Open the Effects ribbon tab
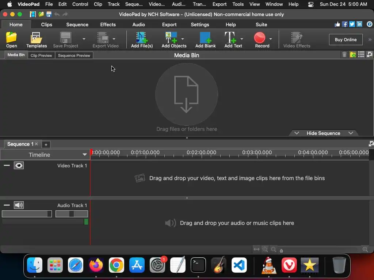Viewport: 374px width, 280px height. coord(108,24)
